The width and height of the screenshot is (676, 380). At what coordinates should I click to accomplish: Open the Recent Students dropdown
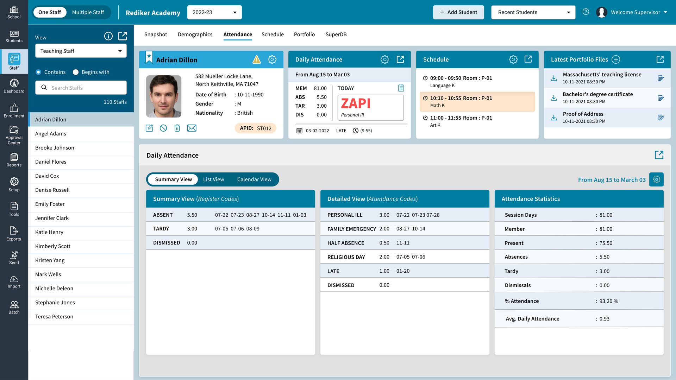click(533, 12)
